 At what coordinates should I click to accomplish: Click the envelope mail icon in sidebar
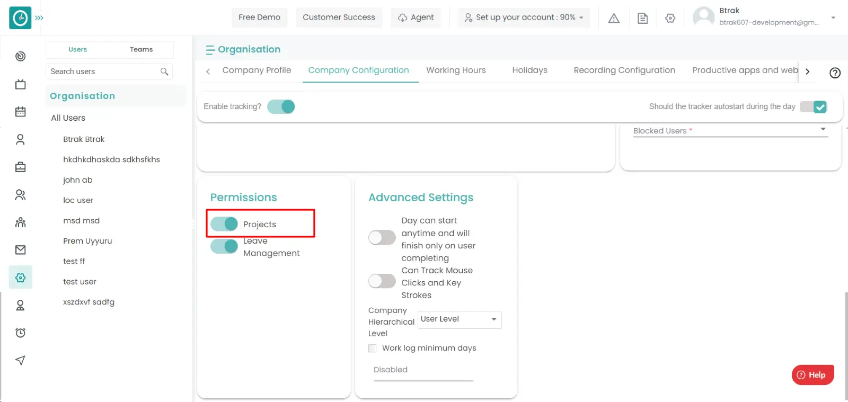pos(21,250)
